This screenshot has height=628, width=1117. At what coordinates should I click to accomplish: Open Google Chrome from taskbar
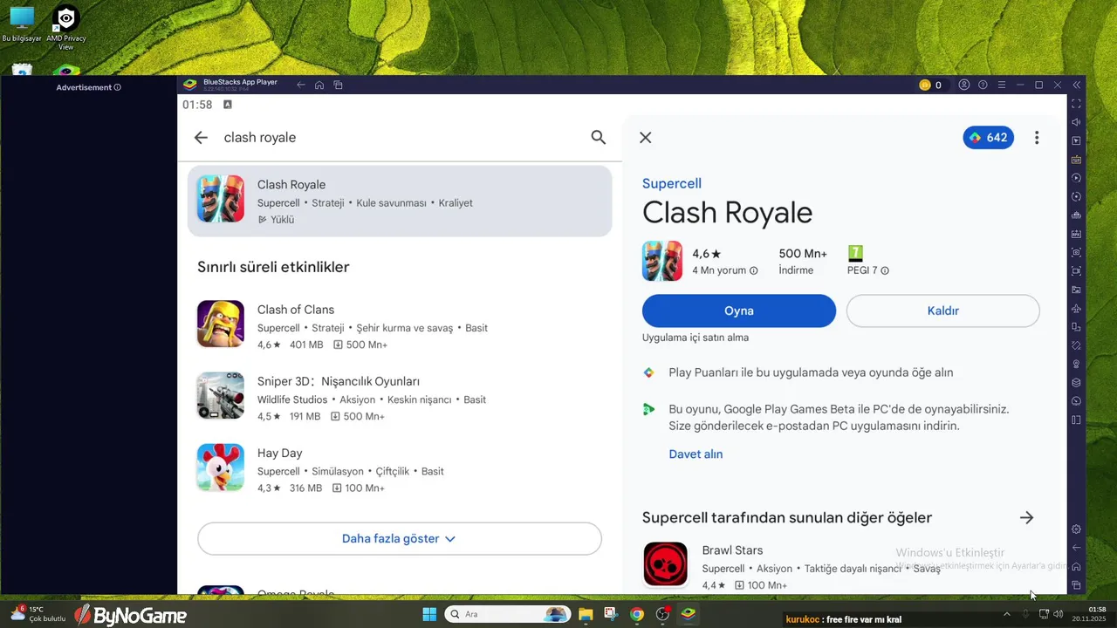tap(637, 615)
